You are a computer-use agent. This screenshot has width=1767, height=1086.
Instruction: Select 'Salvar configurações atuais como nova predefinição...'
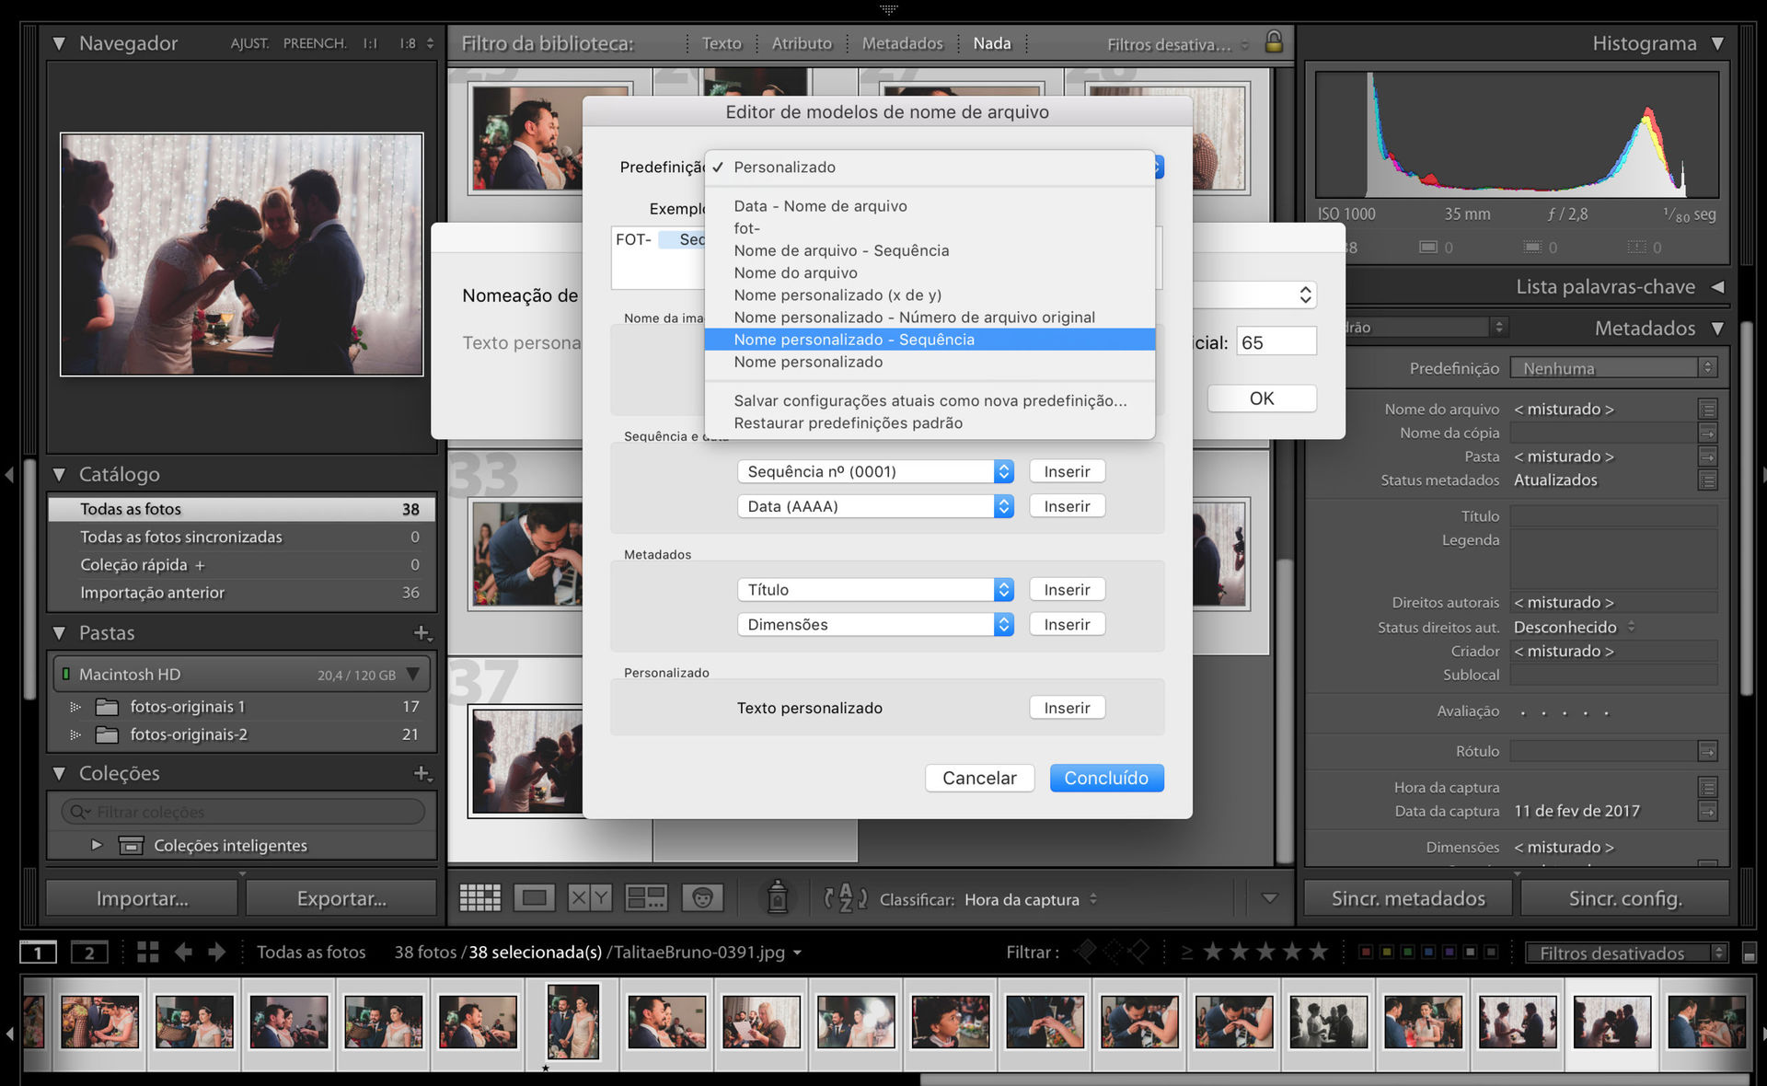click(x=930, y=400)
